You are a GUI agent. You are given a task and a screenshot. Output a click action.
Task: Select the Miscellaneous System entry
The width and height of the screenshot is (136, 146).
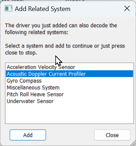(x=69, y=88)
